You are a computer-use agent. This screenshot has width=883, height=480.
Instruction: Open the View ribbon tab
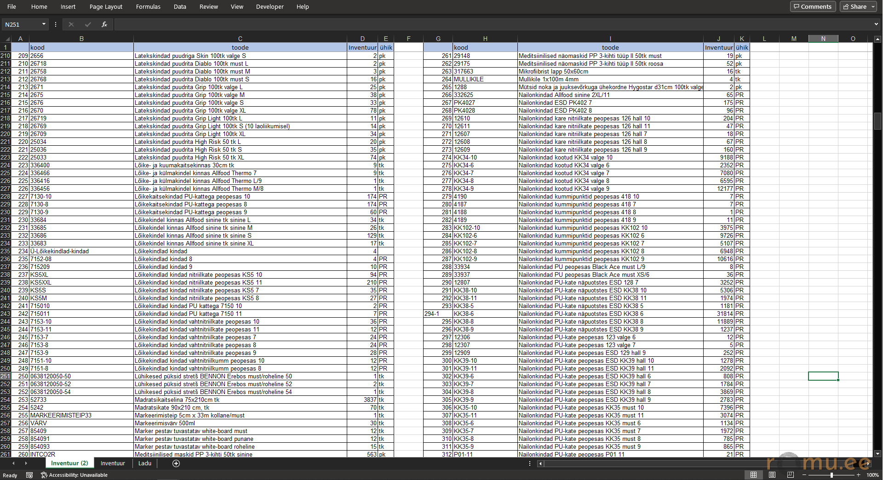click(x=237, y=6)
